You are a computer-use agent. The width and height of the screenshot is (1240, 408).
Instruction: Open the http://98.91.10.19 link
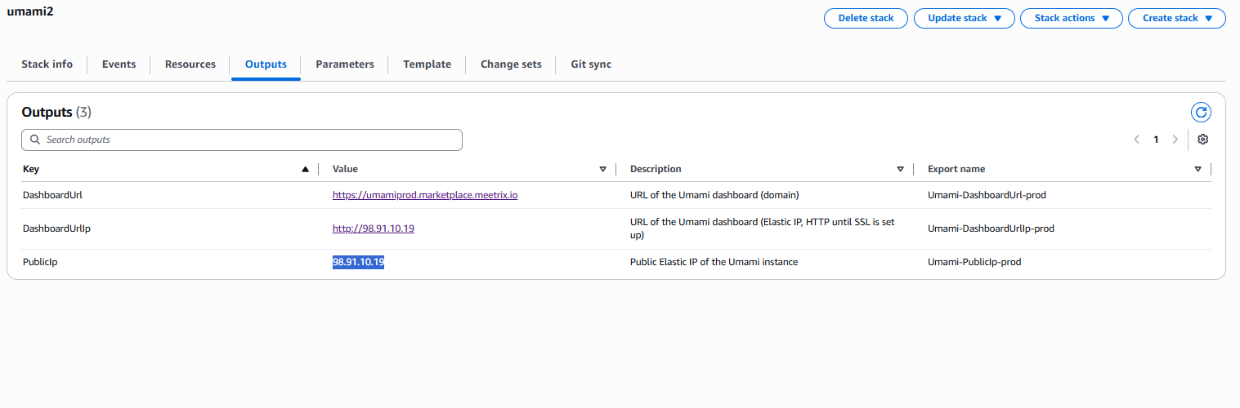coord(374,228)
